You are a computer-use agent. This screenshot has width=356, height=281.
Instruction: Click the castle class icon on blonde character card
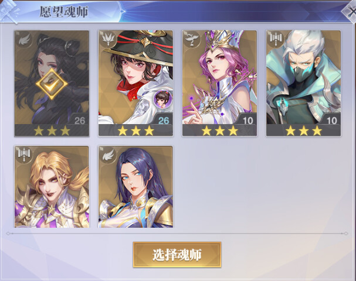point(24,155)
